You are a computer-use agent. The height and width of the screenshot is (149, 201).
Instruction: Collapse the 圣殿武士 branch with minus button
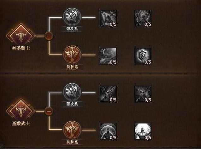click(49, 111)
